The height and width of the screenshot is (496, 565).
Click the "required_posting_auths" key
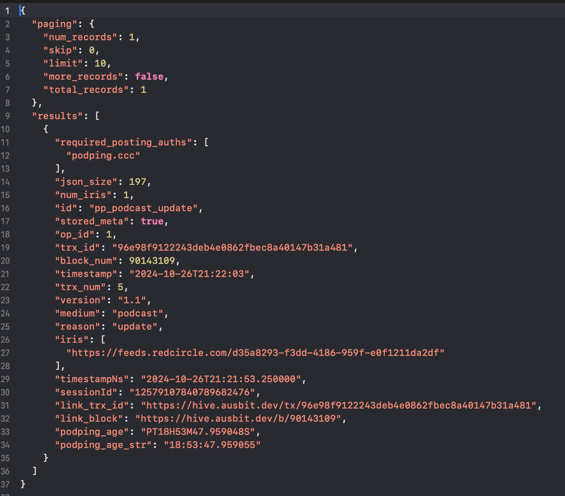tap(123, 142)
